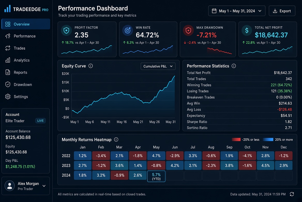Viewport: 302px width, 202px height.
Task: Click the Overview grid icon in sidebar
Action: (8, 24)
